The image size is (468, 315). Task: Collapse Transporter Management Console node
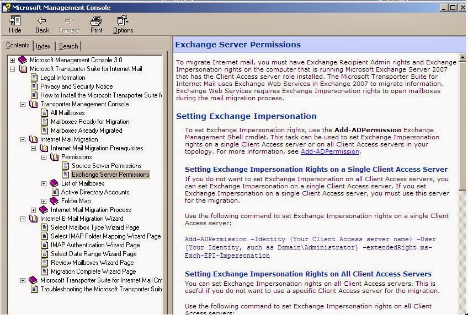[23, 104]
